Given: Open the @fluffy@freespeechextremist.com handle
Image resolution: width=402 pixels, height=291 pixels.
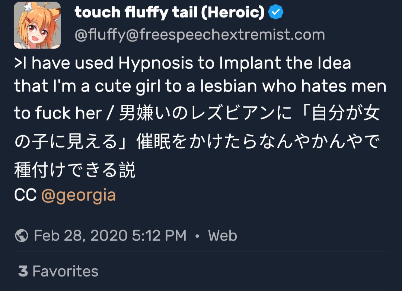Looking at the screenshot, I should [x=200, y=35].
